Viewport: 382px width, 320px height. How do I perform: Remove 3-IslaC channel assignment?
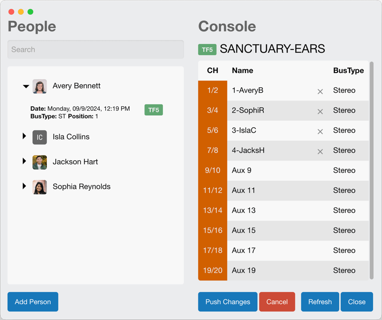[320, 131]
